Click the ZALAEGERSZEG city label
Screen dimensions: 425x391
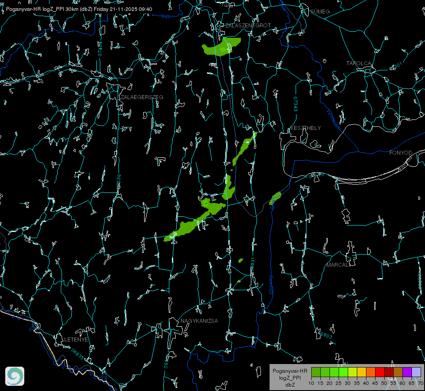pos(142,97)
